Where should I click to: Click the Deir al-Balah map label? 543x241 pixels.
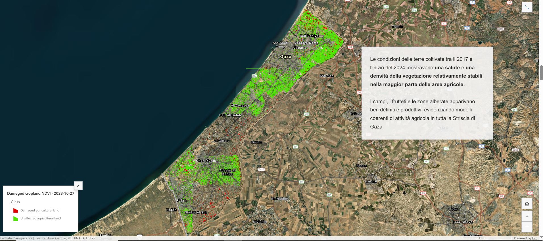click(x=230, y=115)
